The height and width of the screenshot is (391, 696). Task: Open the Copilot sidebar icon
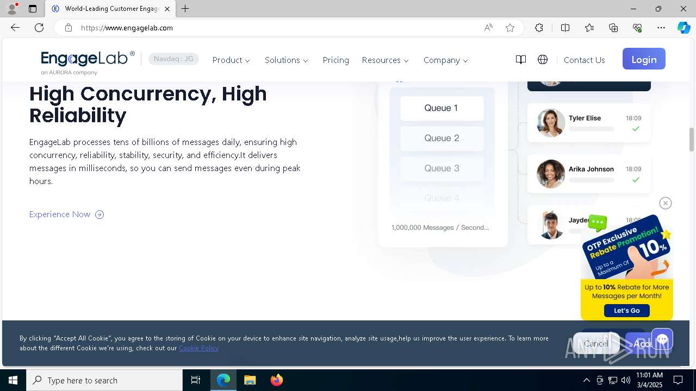click(683, 28)
